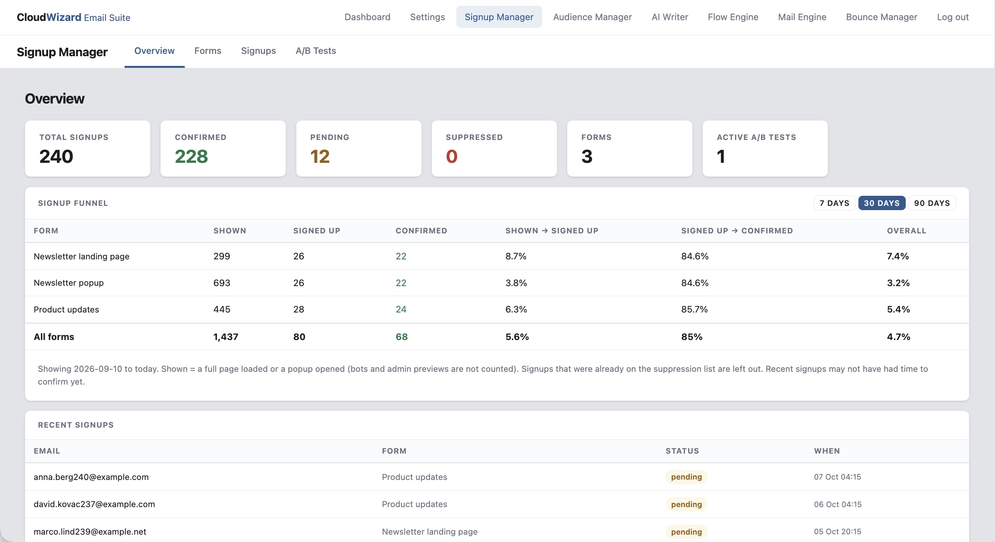Click david.kovac237@example.com email
This screenshot has width=995, height=542.
click(x=94, y=504)
